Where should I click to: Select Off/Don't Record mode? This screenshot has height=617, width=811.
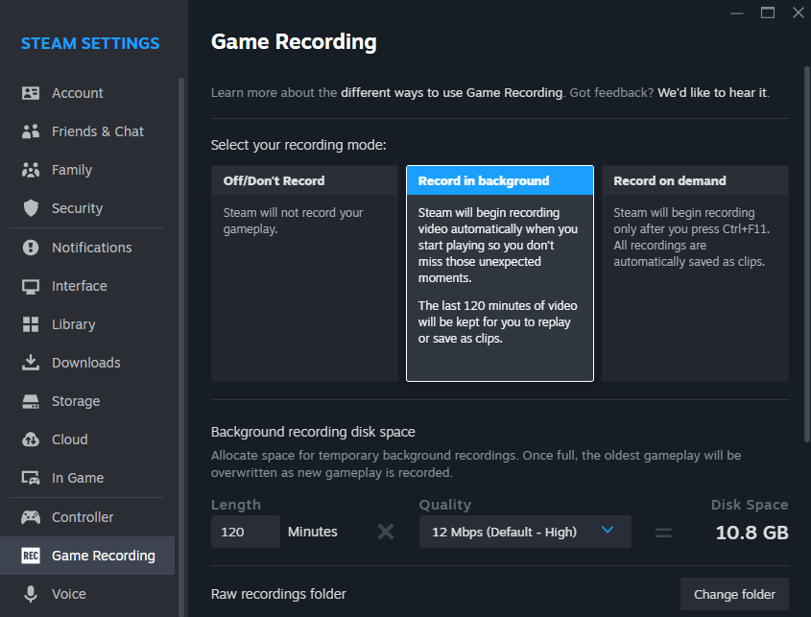pos(304,273)
